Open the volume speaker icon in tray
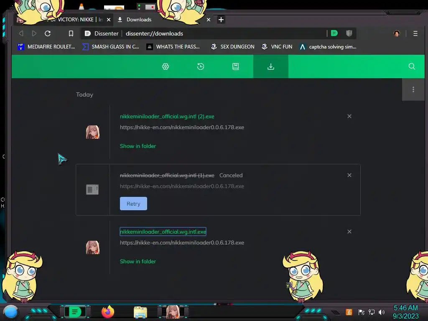 382,312
